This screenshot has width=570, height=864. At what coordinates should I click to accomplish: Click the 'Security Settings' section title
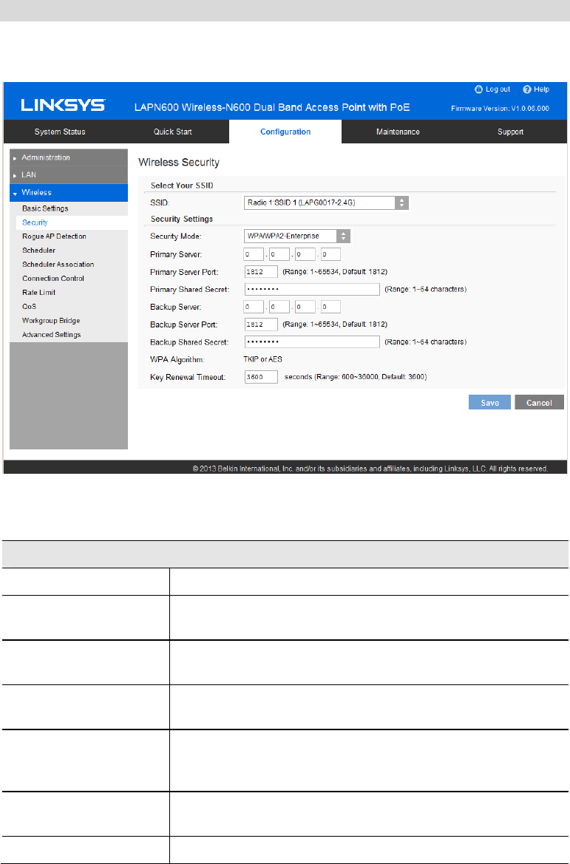[182, 220]
